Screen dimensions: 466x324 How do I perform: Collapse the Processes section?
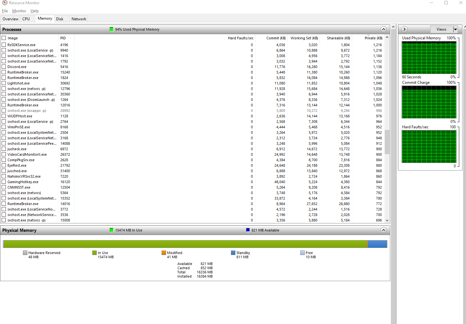click(x=383, y=29)
